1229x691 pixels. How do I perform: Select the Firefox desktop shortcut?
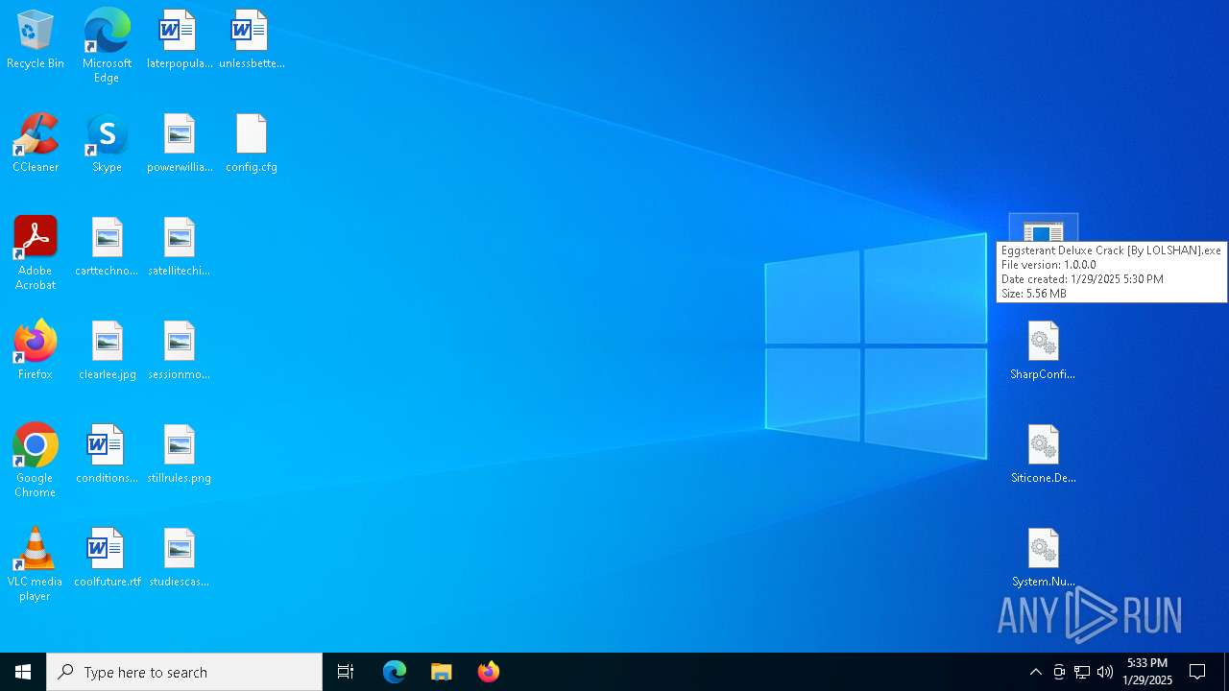36,350
